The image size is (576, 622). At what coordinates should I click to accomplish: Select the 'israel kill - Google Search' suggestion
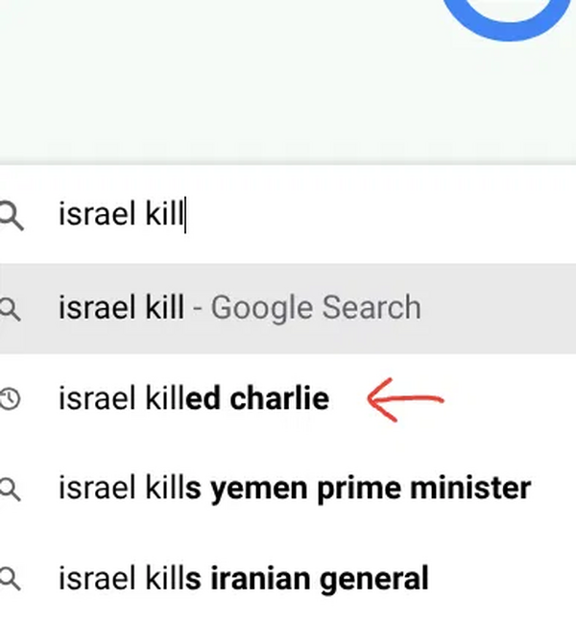click(240, 308)
